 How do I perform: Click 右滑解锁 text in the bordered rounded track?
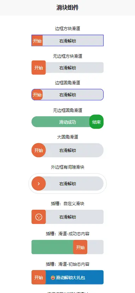[67, 95]
